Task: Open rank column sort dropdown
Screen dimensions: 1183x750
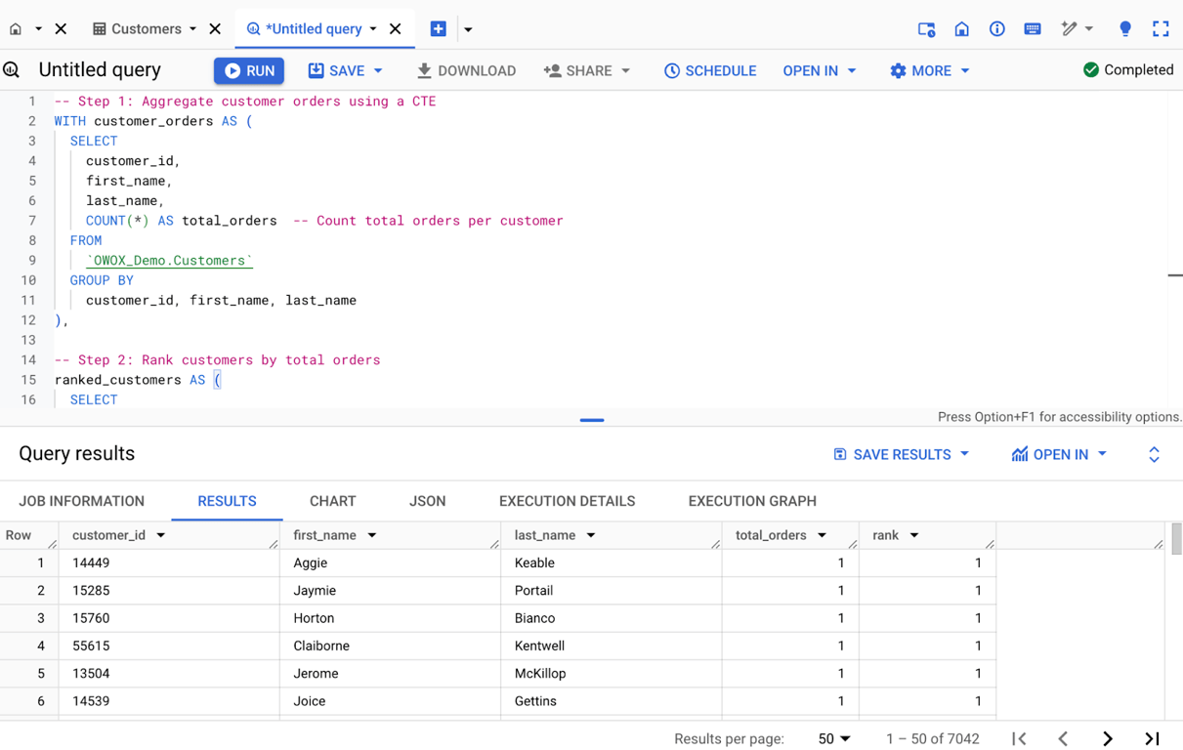Action: pyautogui.click(x=914, y=535)
